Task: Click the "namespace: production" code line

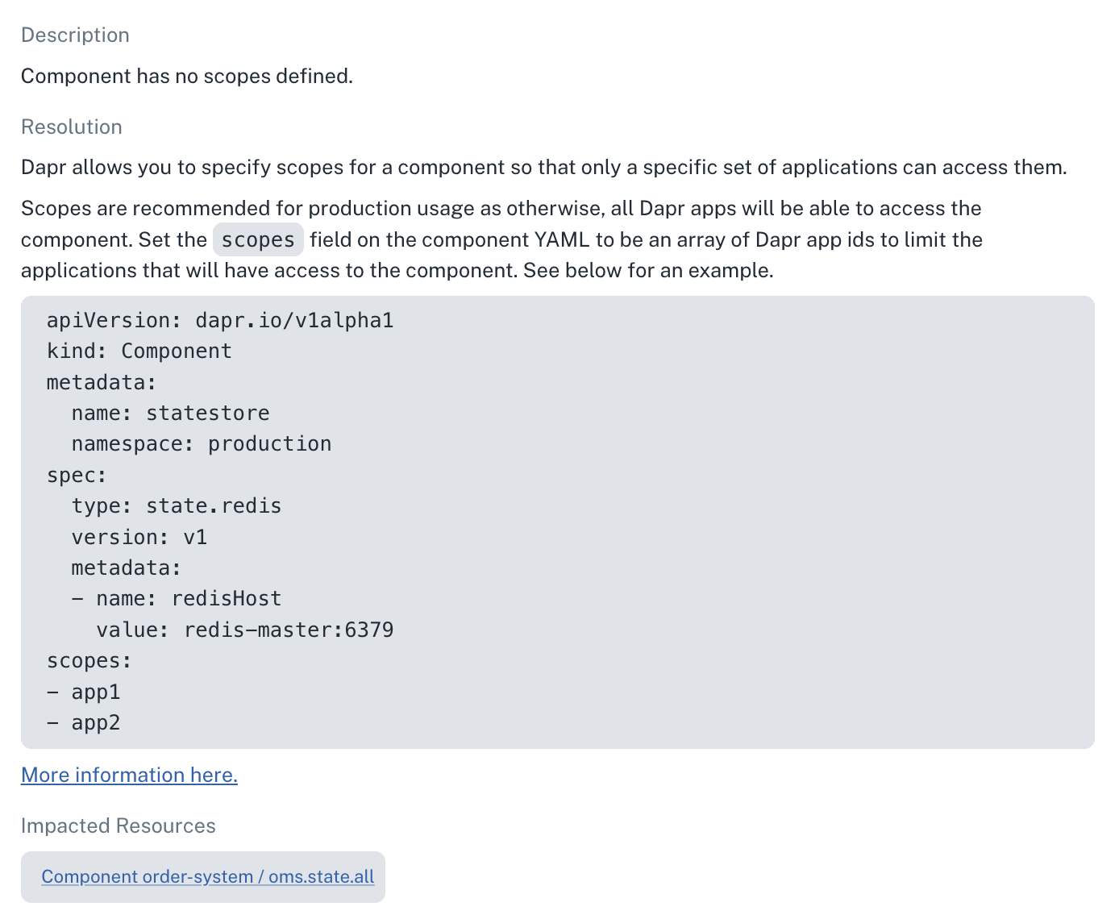Action: click(202, 444)
